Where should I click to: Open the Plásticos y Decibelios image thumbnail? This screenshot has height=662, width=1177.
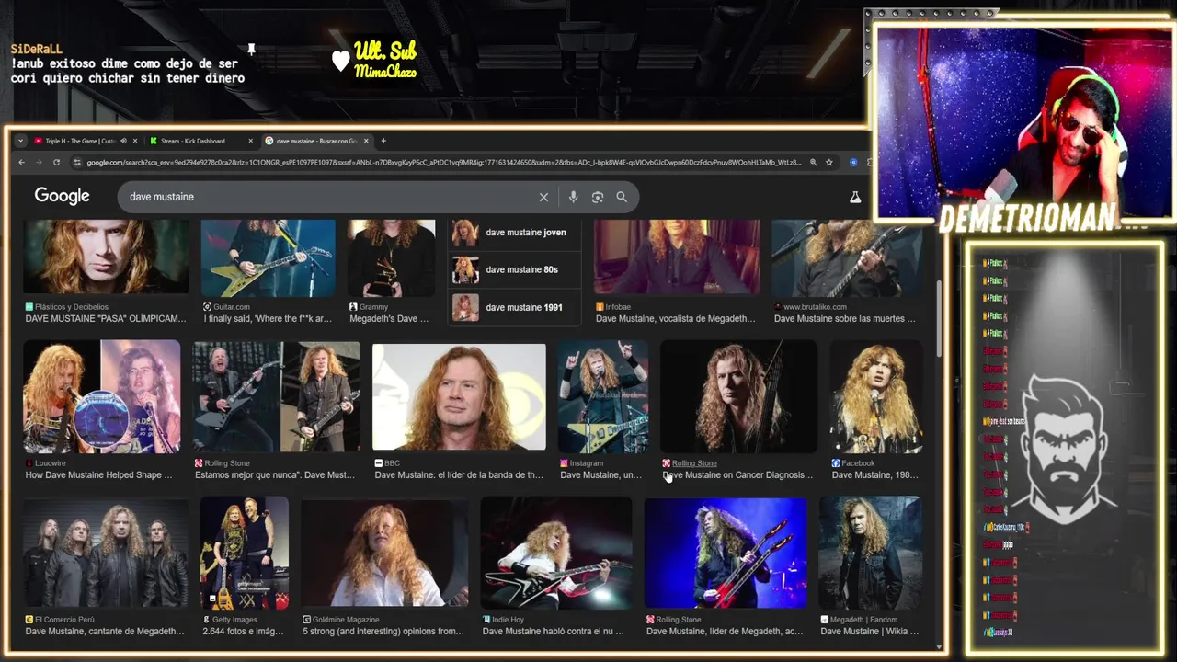106,257
